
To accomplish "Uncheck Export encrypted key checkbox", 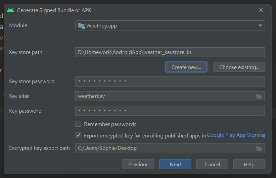I will (79, 135).
